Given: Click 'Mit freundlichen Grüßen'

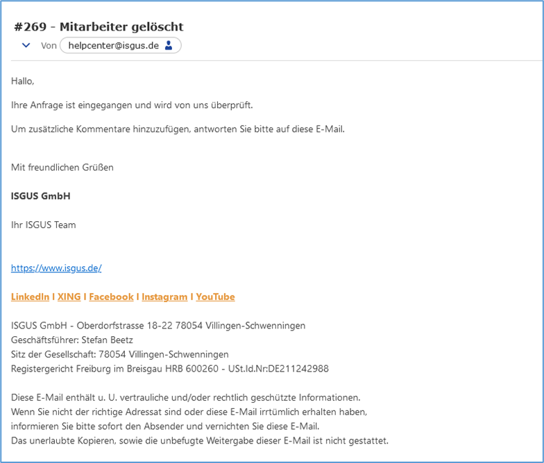Looking at the screenshot, I should point(62,168).
